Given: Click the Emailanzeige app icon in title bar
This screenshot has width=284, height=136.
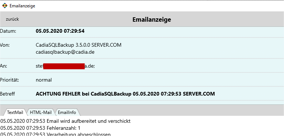Looking at the screenshot, I should tap(5, 6).
